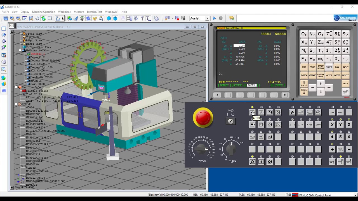Open the FANUC 0i-M Control Panel dropdown
Viewport: 358px width, 201px height.
tap(355, 195)
